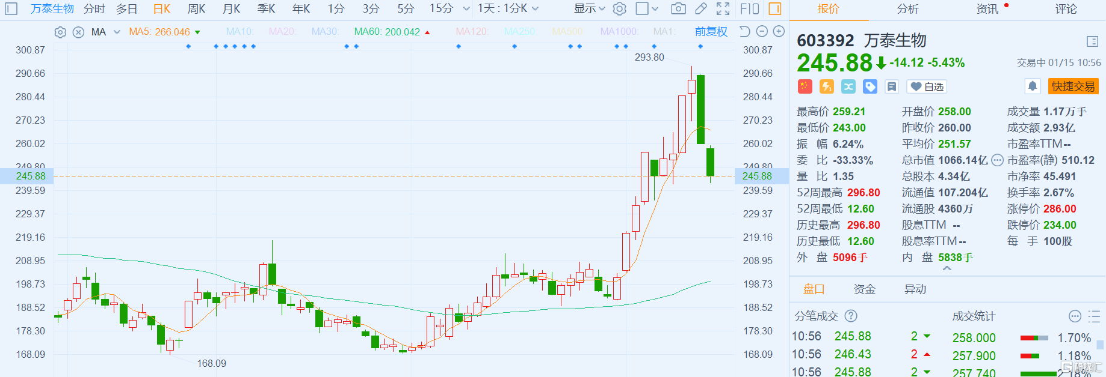Zoom out the K-line chart

click(762, 31)
